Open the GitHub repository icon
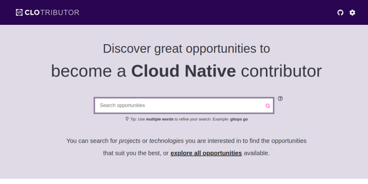368x184 pixels. coord(340,12)
